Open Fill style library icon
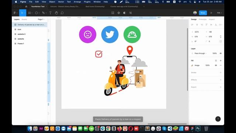Viewport: 236px width, 133px height. click(x=216, y=61)
